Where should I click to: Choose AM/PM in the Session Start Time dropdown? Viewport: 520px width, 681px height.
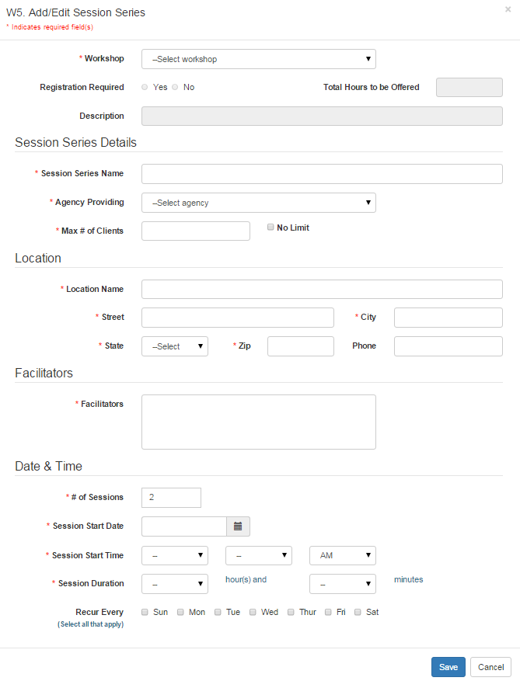[342, 556]
